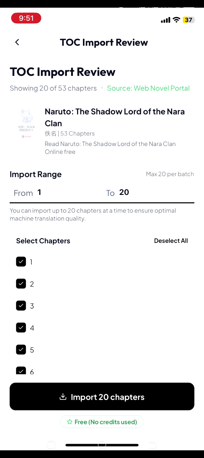Edit the To range field
Image resolution: width=204 pixels, height=458 pixels.
(x=148, y=193)
